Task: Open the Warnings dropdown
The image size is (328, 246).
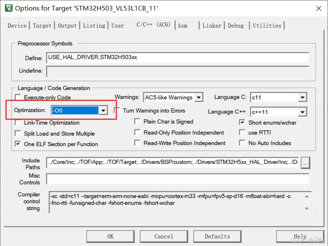Action: click(199, 97)
